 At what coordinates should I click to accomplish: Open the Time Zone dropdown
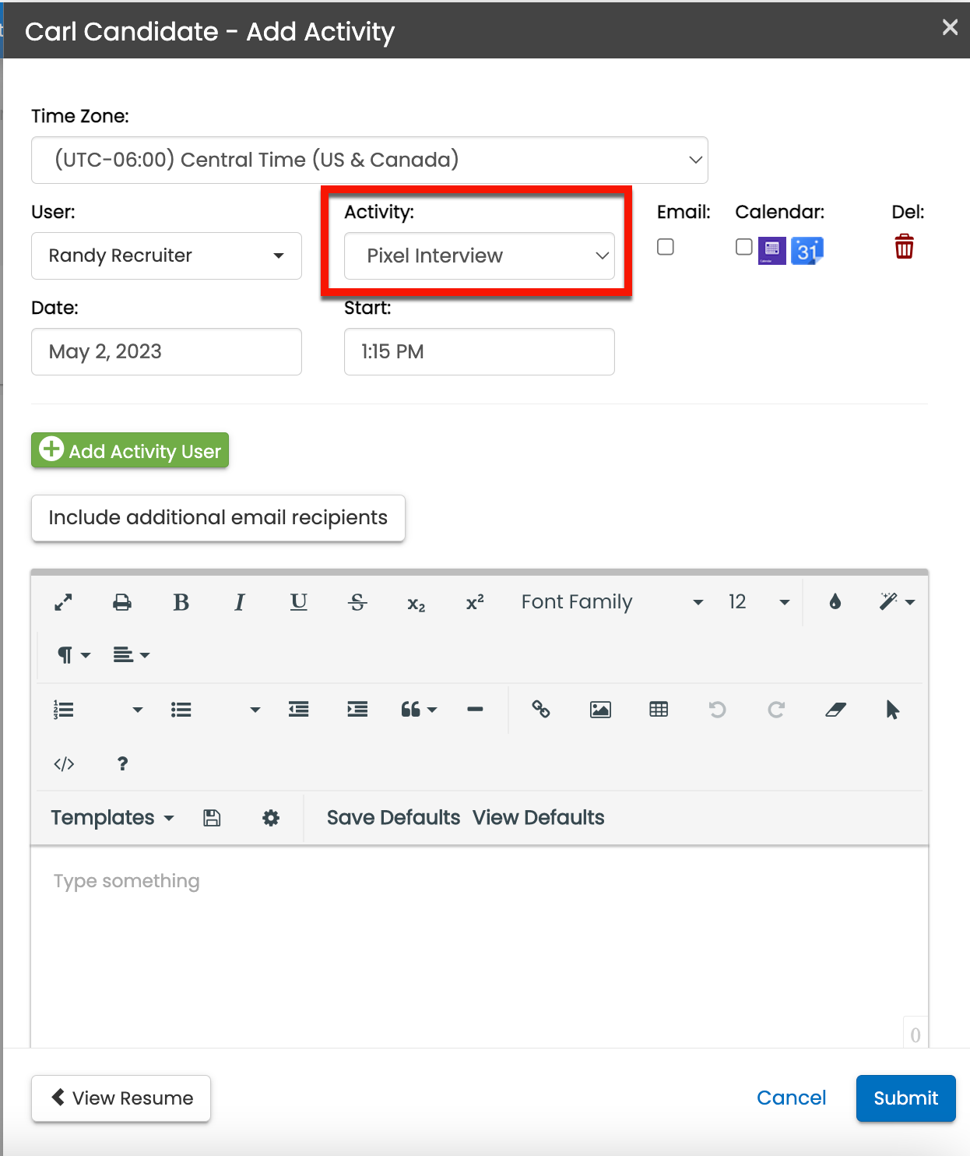pyautogui.click(x=370, y=160)
